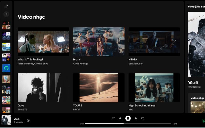Open the brutal music video thumbnail
Viewport: 205px width, 128px height.
click(x=99, y=42)
